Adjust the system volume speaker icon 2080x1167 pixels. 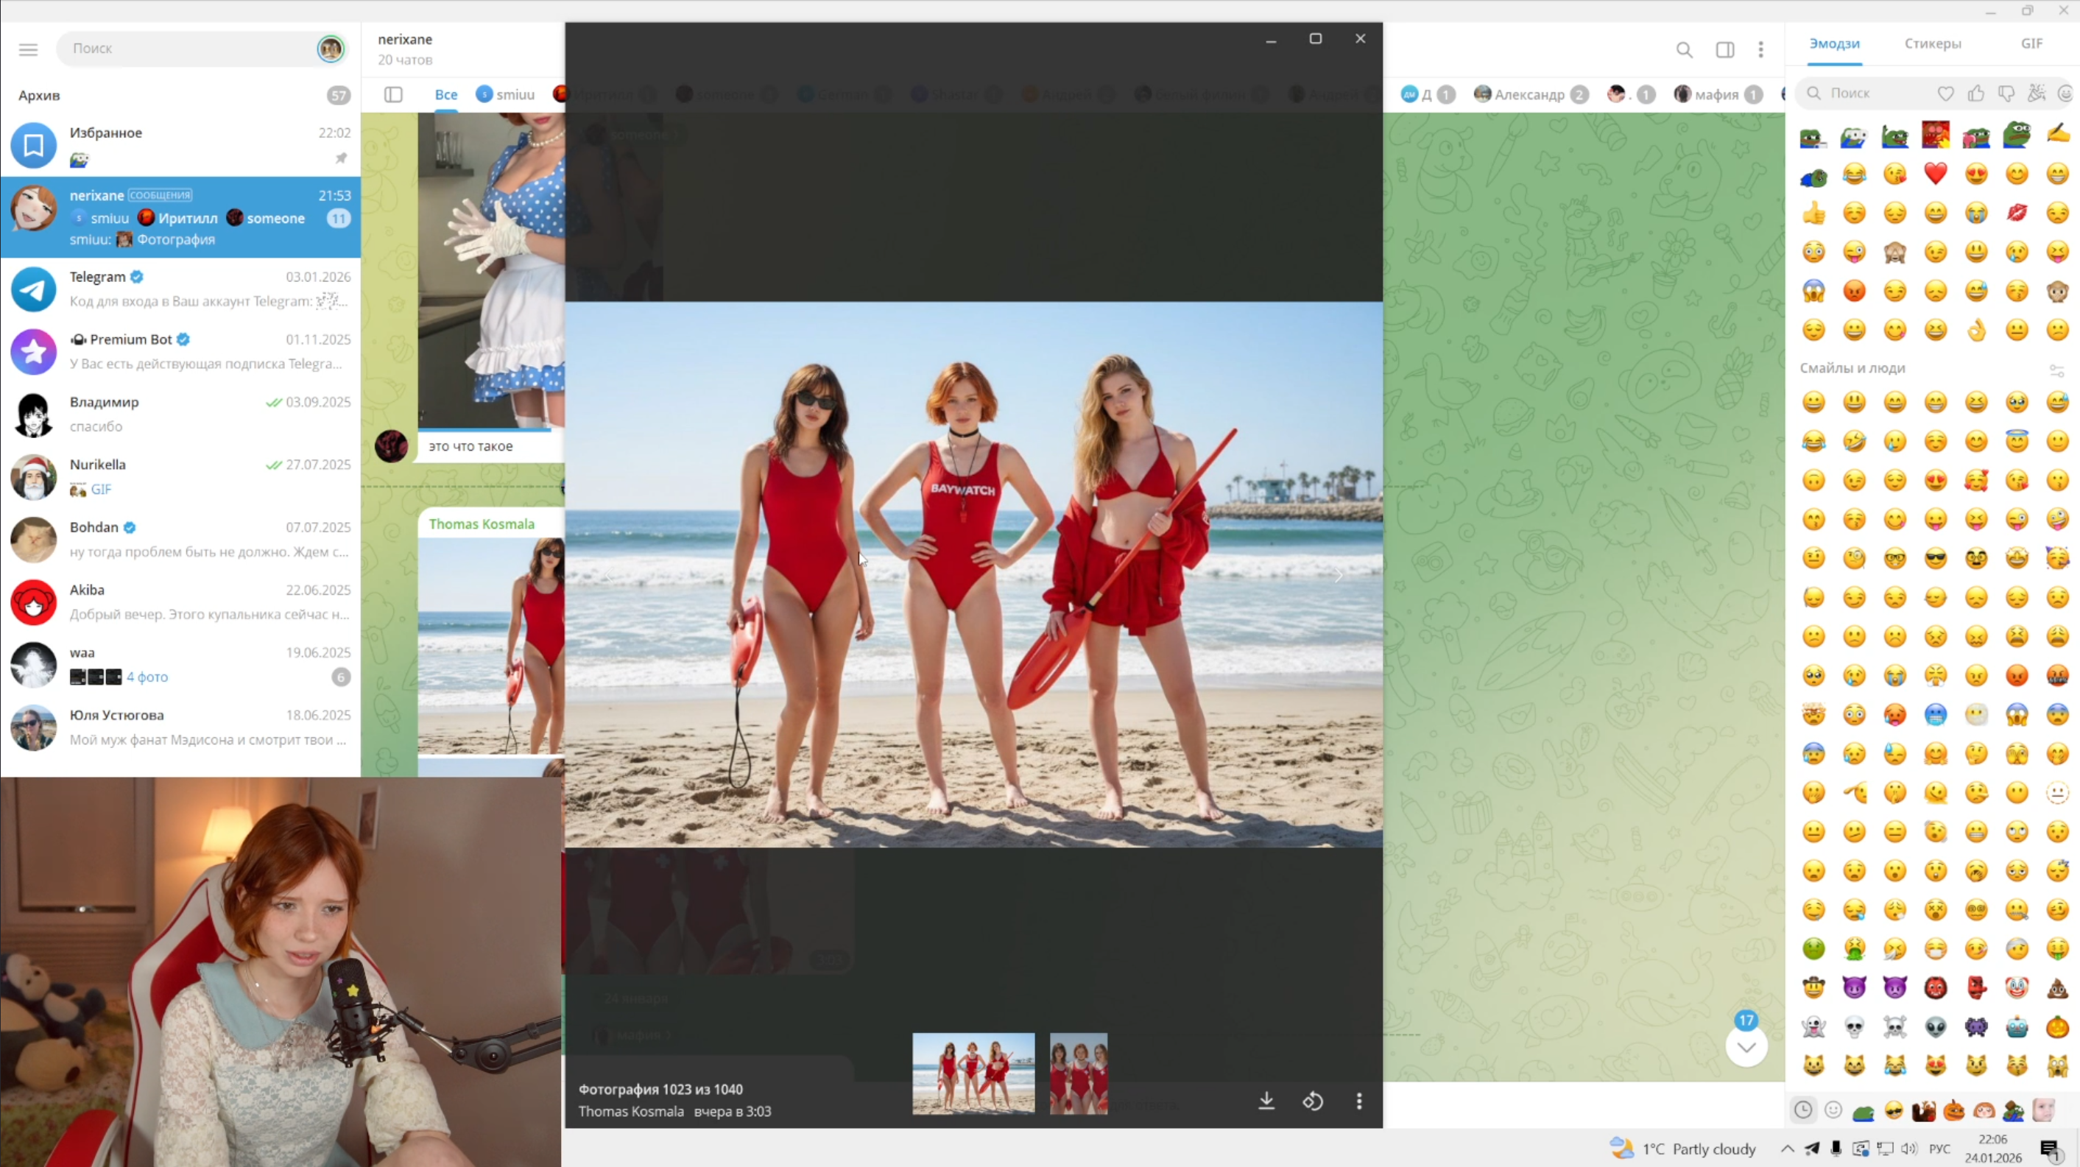1909,1149
